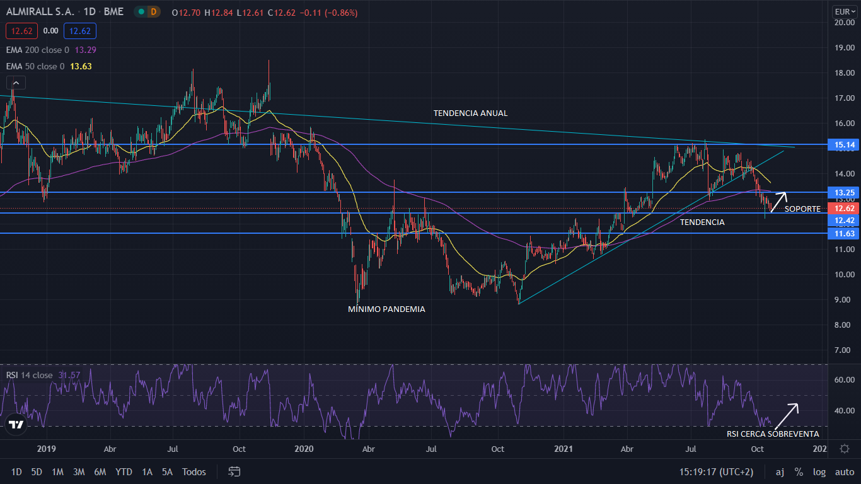Enable auto scale on price axis

tap(844, 471)
